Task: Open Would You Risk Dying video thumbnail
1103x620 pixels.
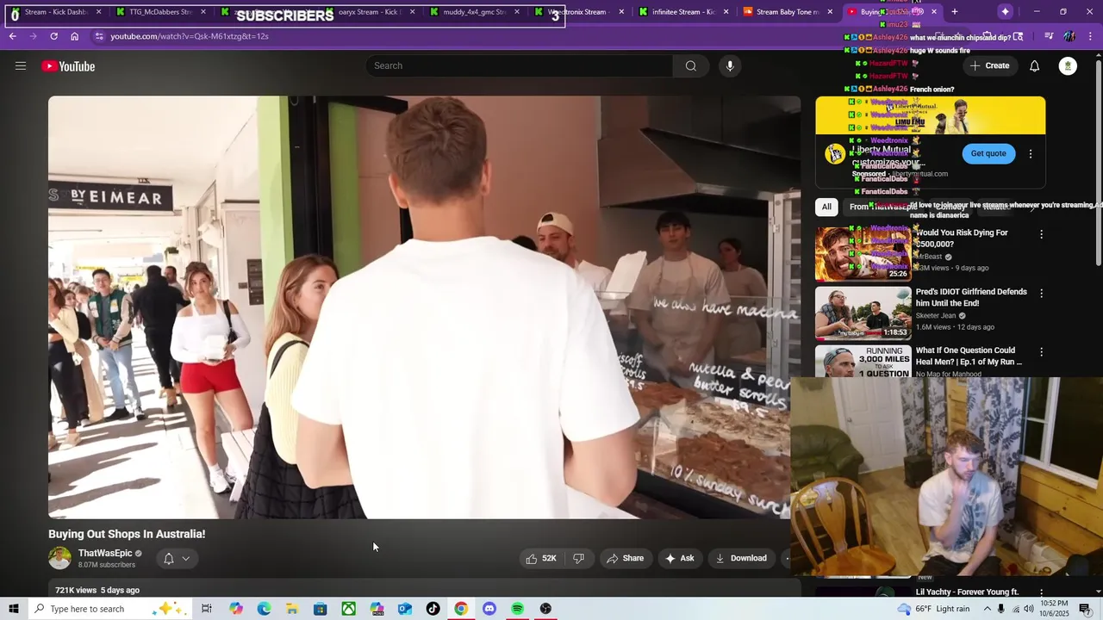Action: (863, 254)
